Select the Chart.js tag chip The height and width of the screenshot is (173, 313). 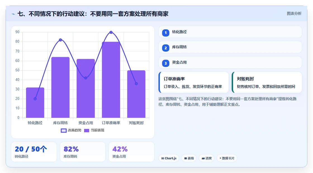(169, 158)
